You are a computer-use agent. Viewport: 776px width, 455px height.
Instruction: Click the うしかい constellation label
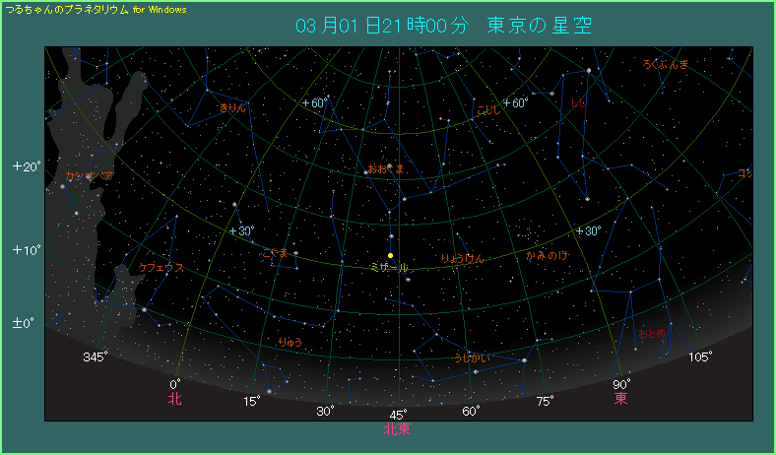point(473,357)
